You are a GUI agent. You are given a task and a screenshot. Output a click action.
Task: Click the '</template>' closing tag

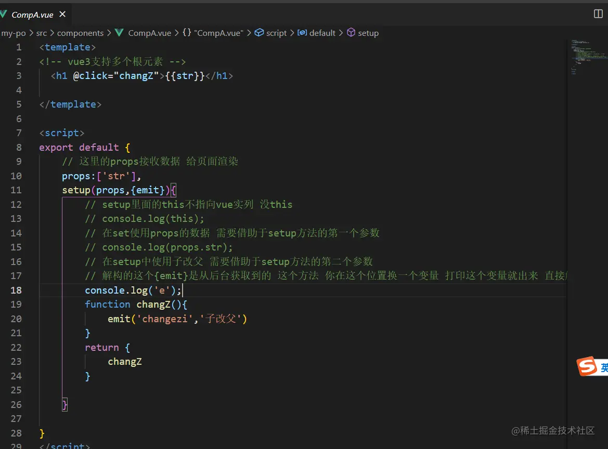pos(70,104)
